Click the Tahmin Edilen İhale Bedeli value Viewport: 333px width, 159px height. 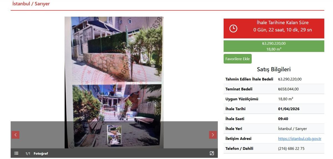(290, 79)
